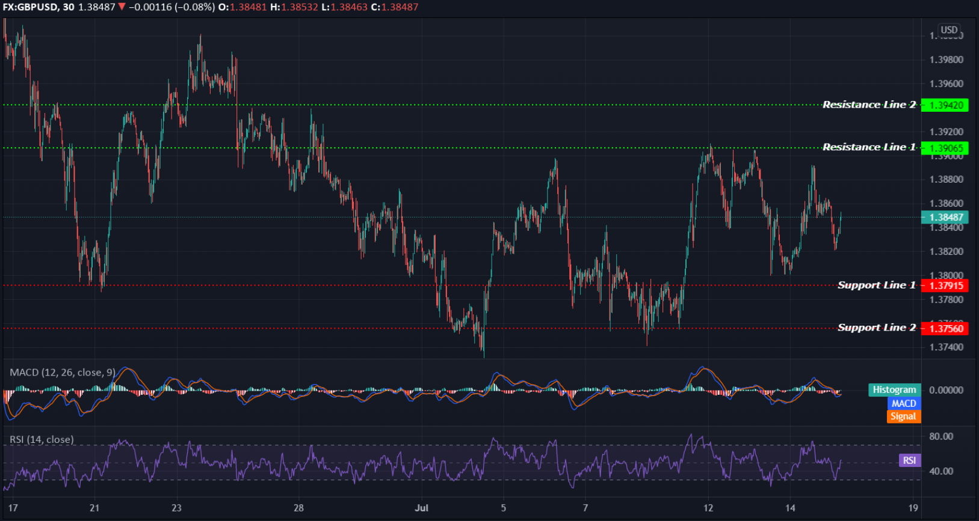
Task: Click the 1.39600 price axis value
Action: point(947,84)
